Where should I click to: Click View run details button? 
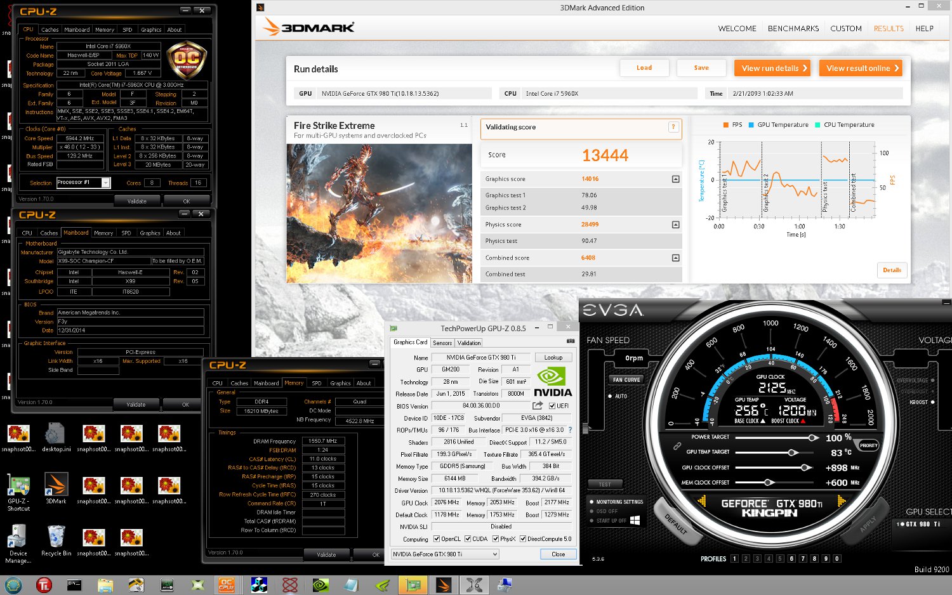(774, 68)
